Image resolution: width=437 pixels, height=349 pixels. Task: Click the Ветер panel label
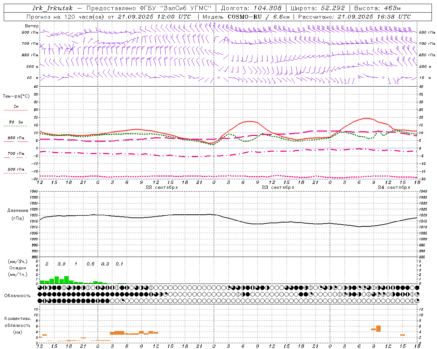click(32, 26)
